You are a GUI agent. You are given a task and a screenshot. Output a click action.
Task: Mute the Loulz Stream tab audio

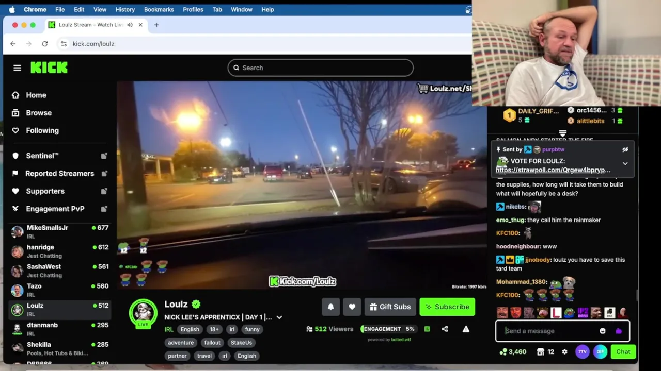(130, 25)
